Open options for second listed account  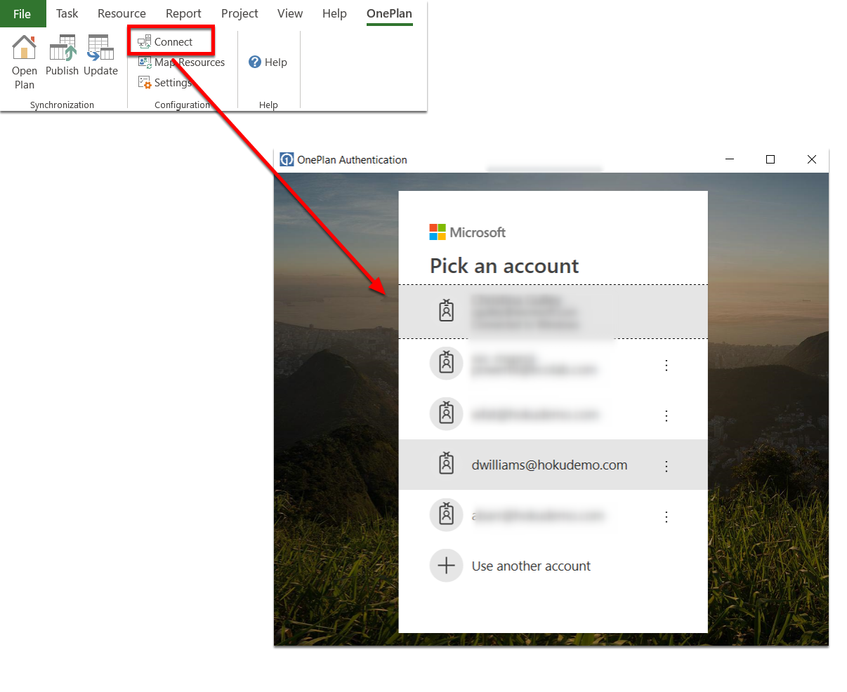point(667,365)
